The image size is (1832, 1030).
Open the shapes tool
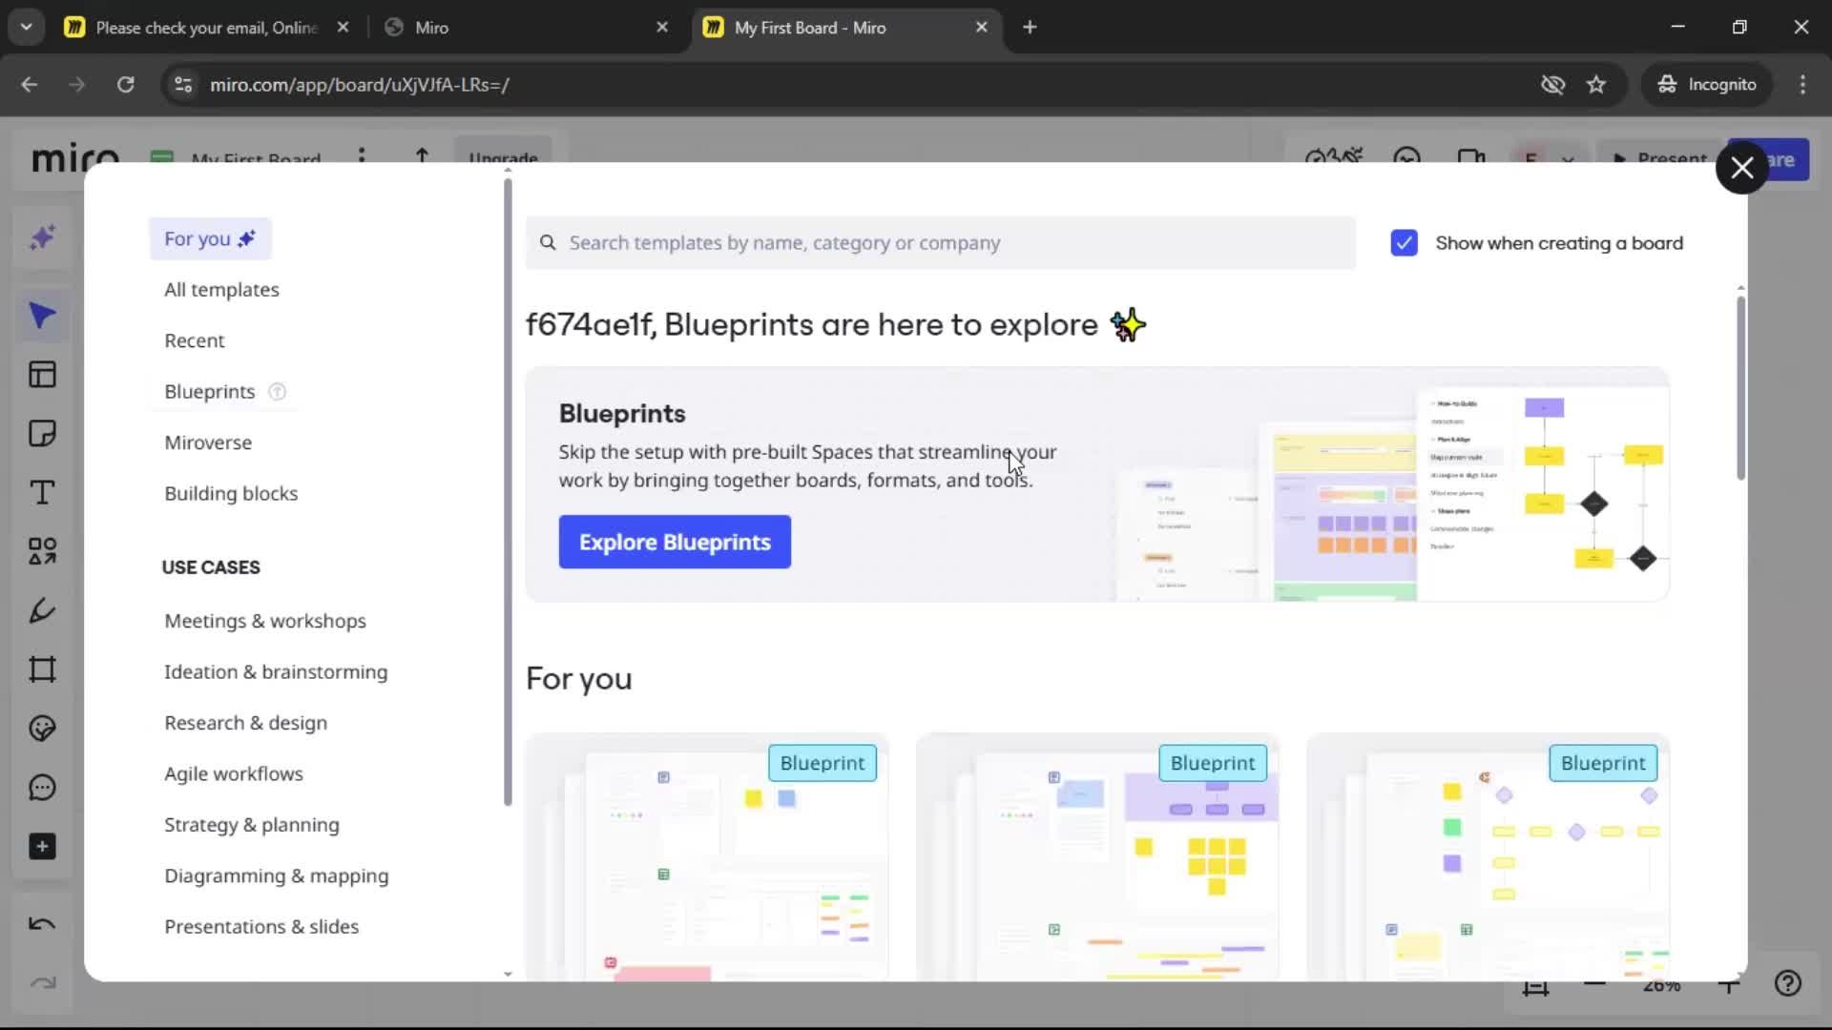pyautogui.click(x=42, y=551)
